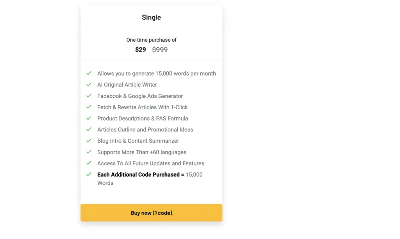Click the One-time purchase of label

[x=151, y=40]
